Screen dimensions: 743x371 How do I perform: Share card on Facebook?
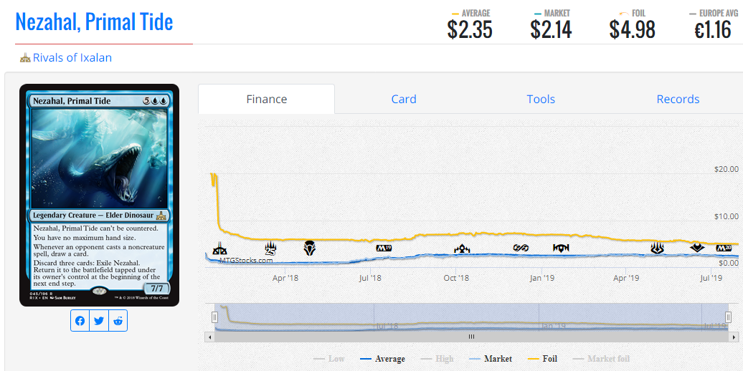(x=80, y=321)
